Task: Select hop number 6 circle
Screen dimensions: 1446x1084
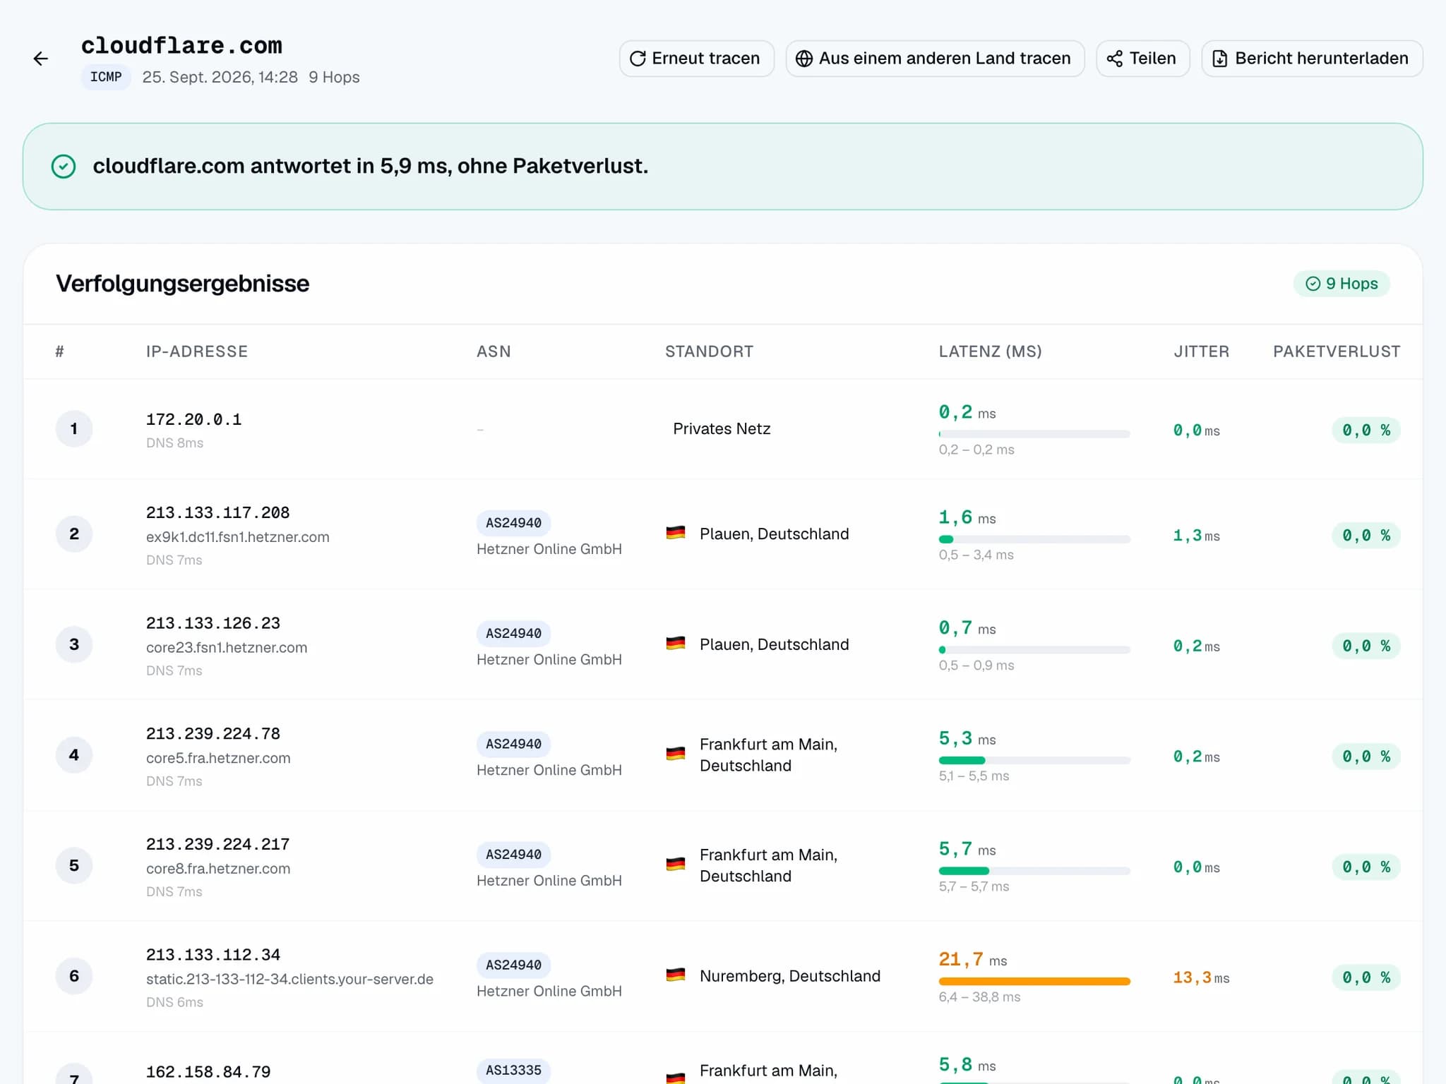Action: point(74,976)
